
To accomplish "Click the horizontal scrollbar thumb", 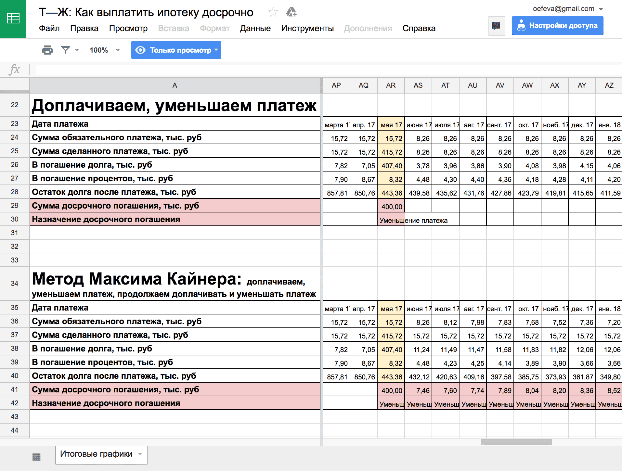I will click(x=516, y=442).
